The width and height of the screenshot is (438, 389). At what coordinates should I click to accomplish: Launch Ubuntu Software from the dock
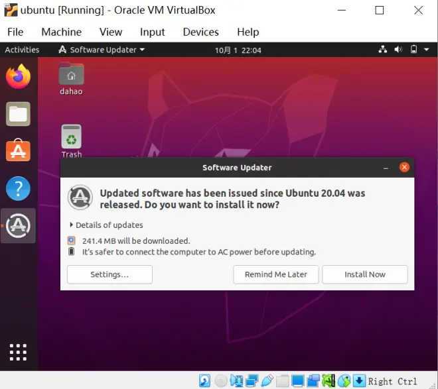pos(18,150)
